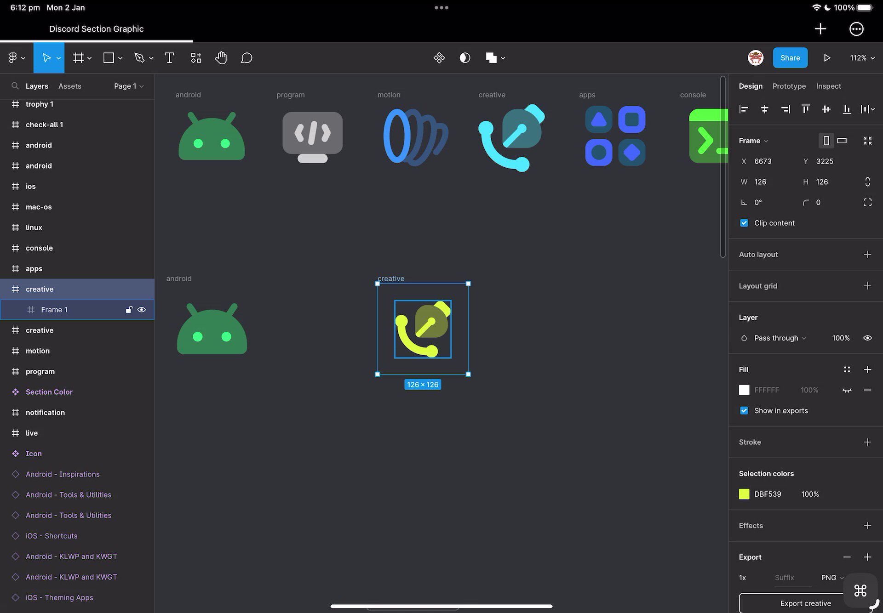The width and height of the screenshot is (883, 613).
Task: Toggle Clip content checkbox
Action: point(744,223)
